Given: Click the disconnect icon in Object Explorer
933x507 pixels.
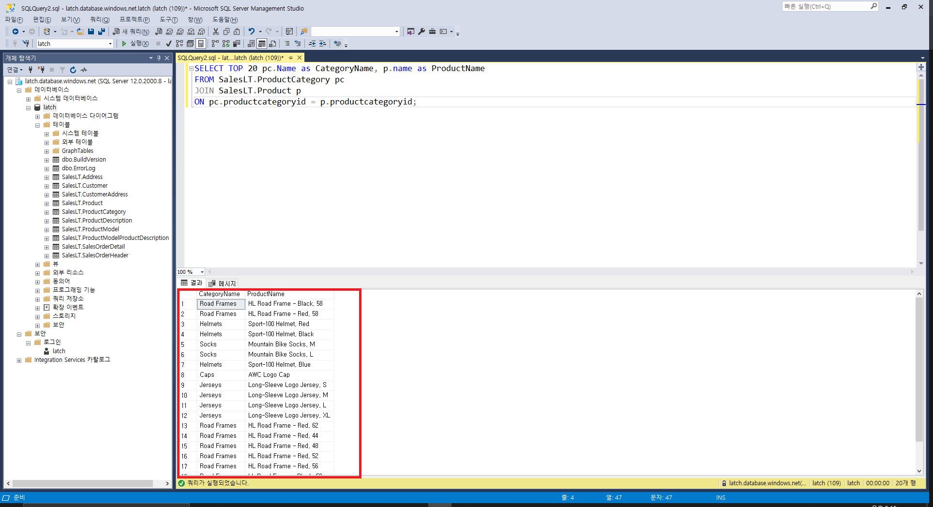Looking at the screenshot, I should 41,70.
